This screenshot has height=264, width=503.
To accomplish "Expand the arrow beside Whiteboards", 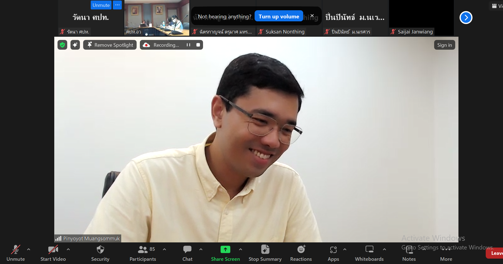I will click(384, 249).
